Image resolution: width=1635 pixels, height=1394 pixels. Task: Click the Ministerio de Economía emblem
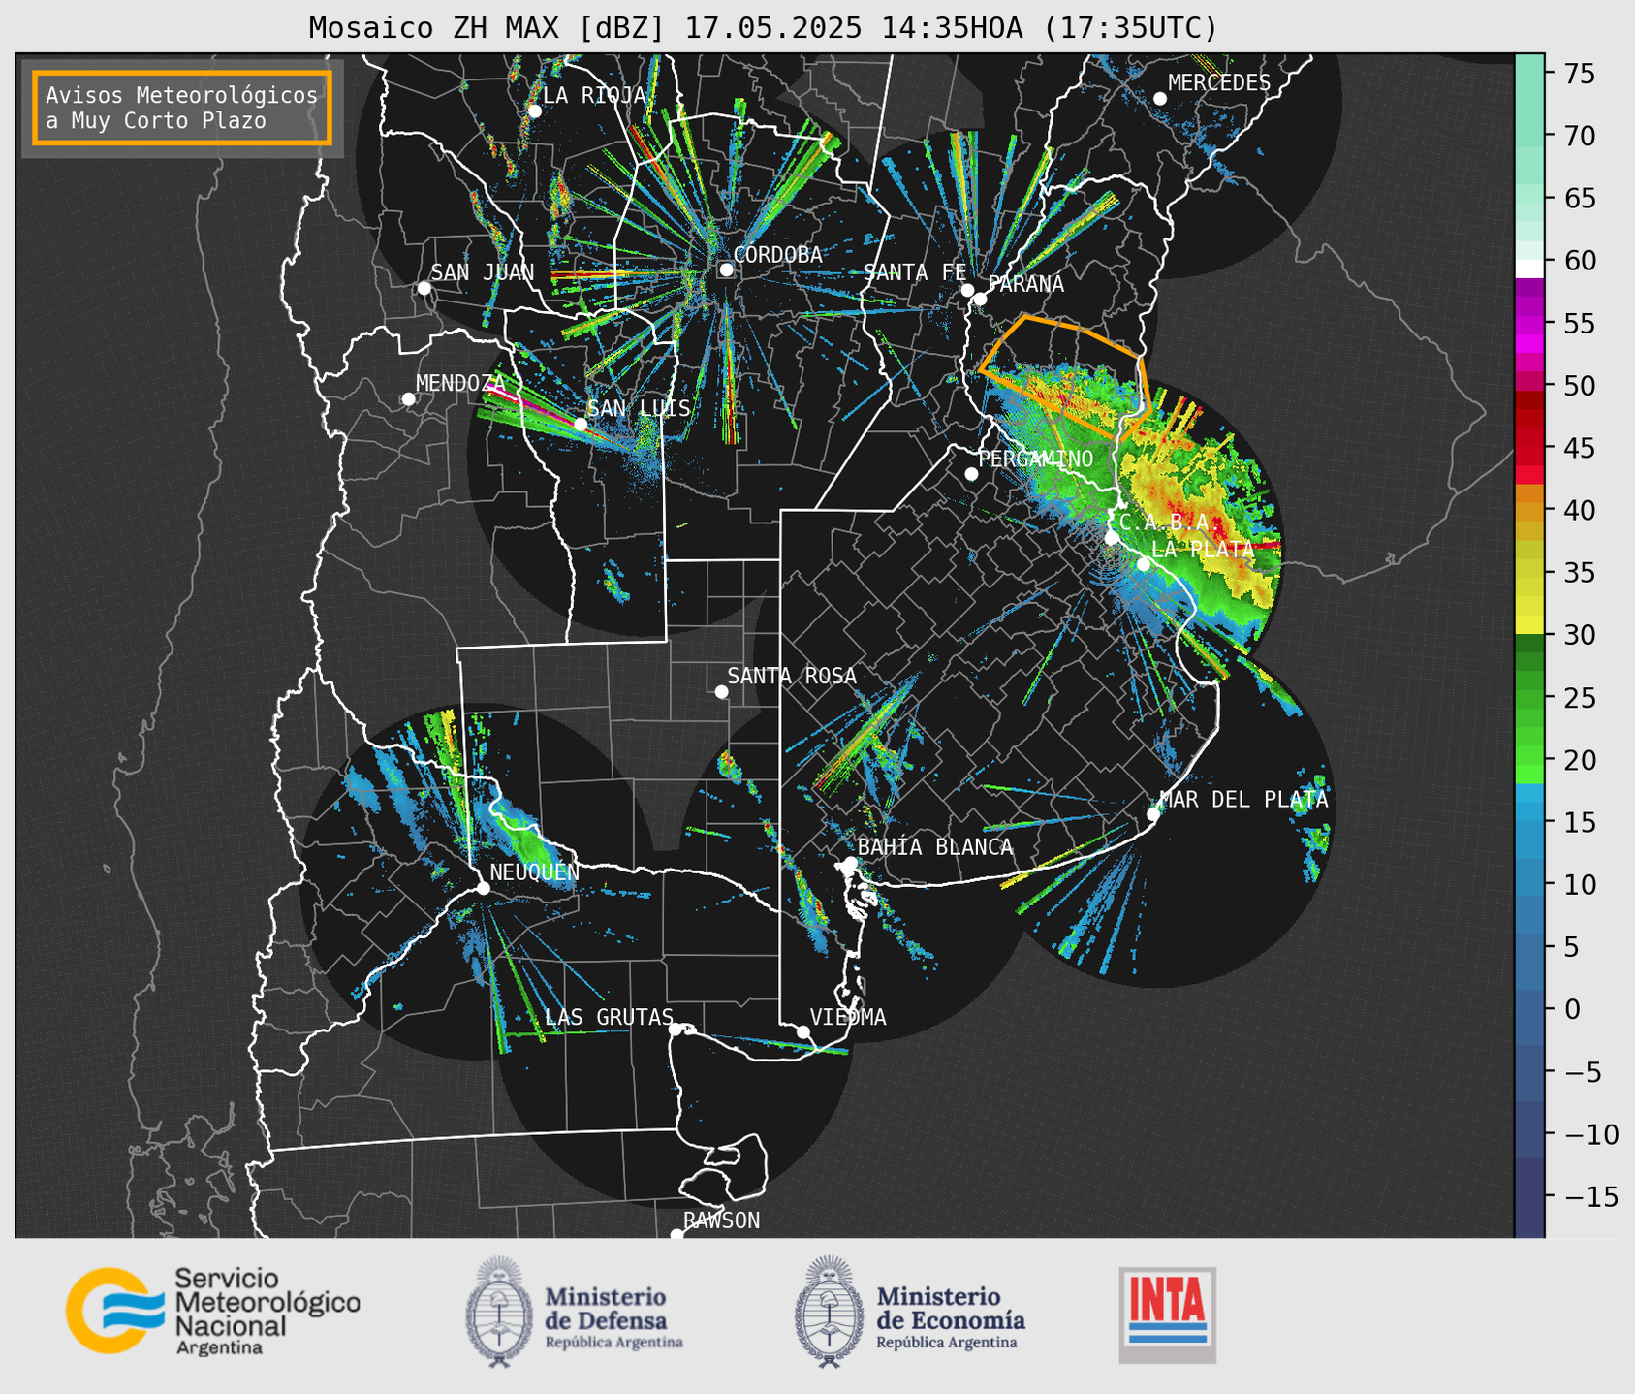point(829,1312)
